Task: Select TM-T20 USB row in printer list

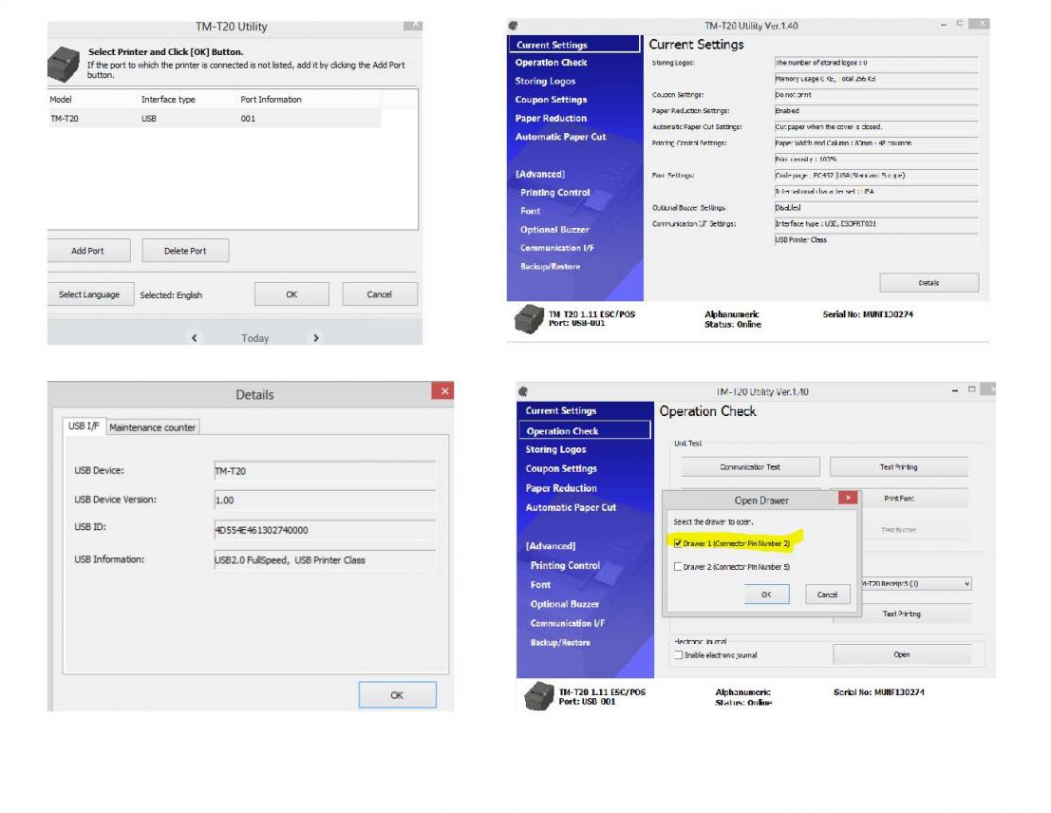Action: (x=215, y=118)
